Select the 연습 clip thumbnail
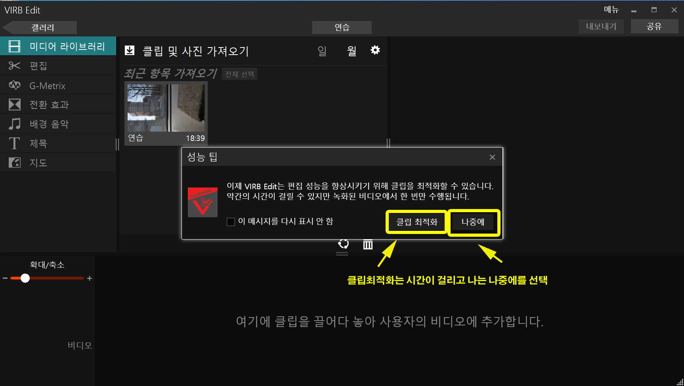Screen dimensions: 684x386 point(166,113)
